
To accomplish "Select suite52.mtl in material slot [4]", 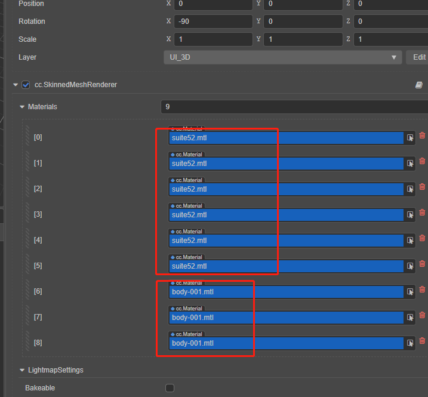I will [x=287, y=241].
